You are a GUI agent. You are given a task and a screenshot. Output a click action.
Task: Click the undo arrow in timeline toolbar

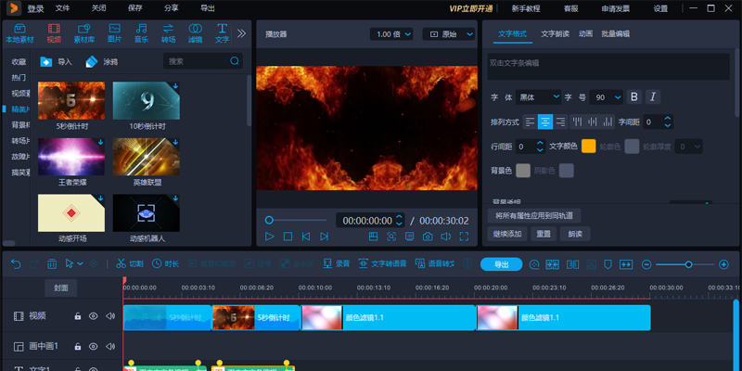16,263
